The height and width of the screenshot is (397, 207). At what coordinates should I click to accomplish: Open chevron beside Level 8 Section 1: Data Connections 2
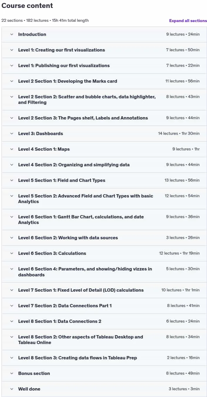(x=12, y=321)
